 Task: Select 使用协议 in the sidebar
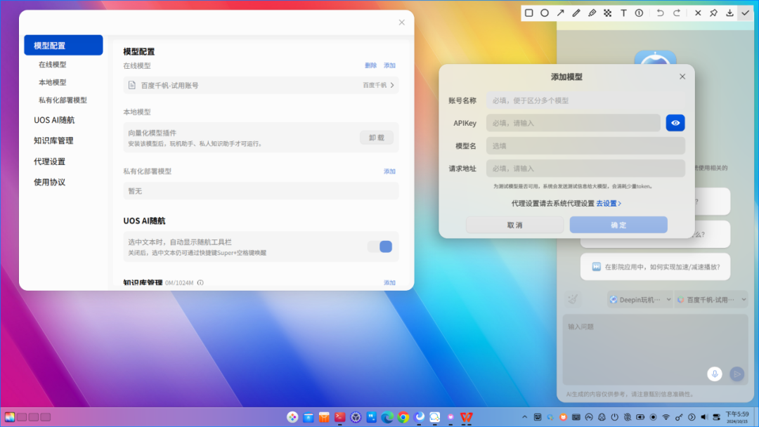coord(49,182)
